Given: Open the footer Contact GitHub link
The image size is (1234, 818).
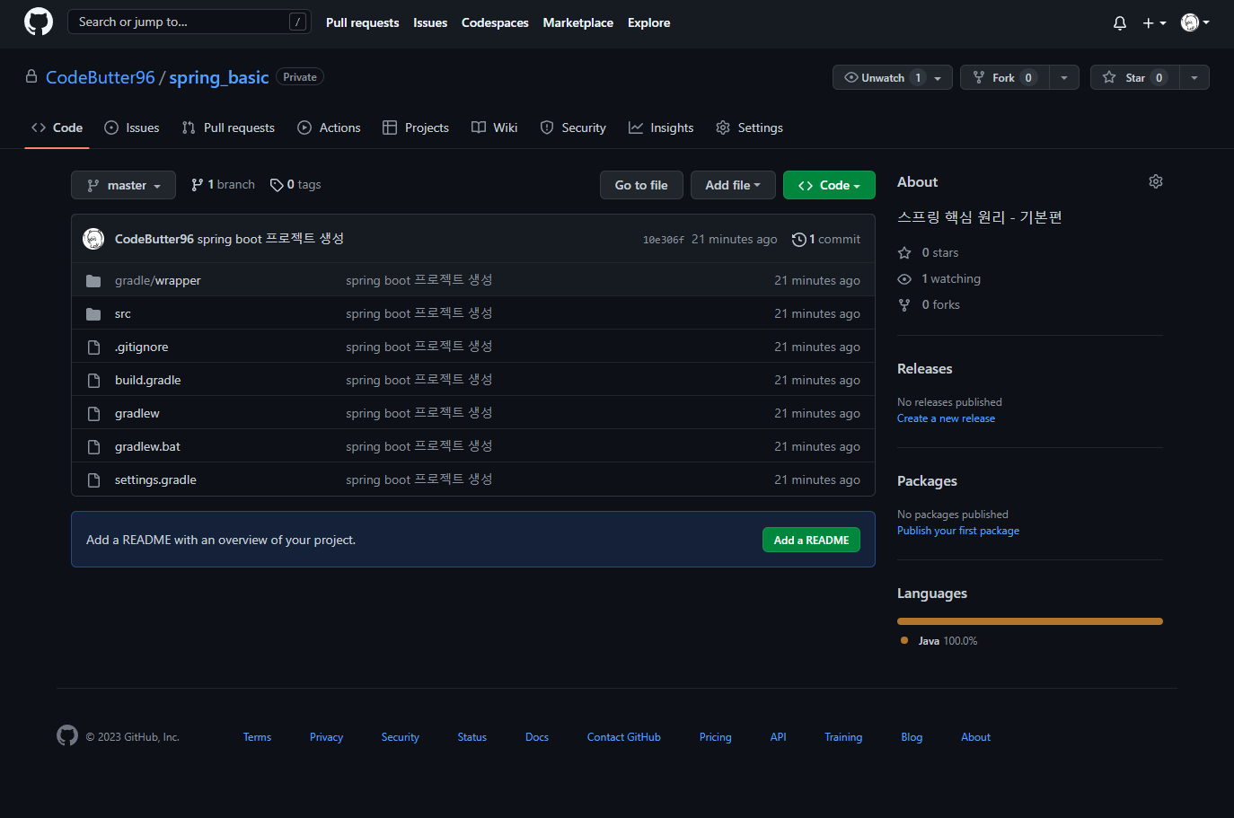Looking at the screenshot, I should click(624, 737).
